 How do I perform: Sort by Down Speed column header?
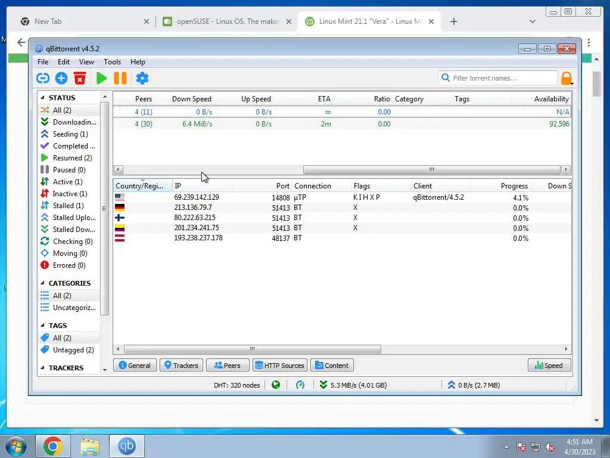(x=183, y=99)
